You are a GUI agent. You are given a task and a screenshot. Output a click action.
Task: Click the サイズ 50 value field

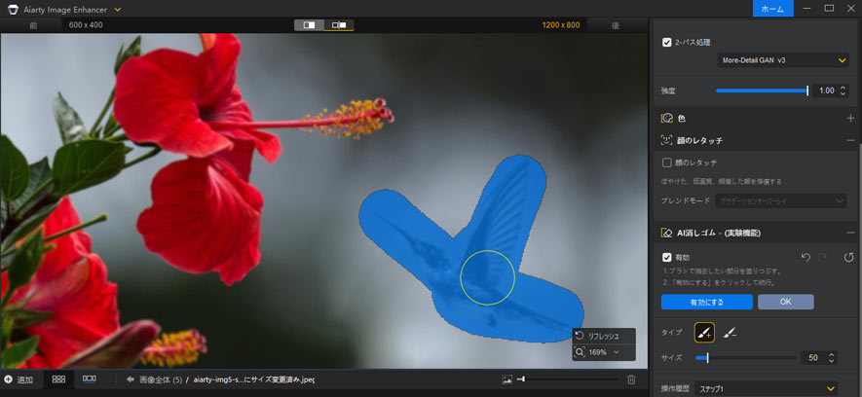tap(814, 357)
